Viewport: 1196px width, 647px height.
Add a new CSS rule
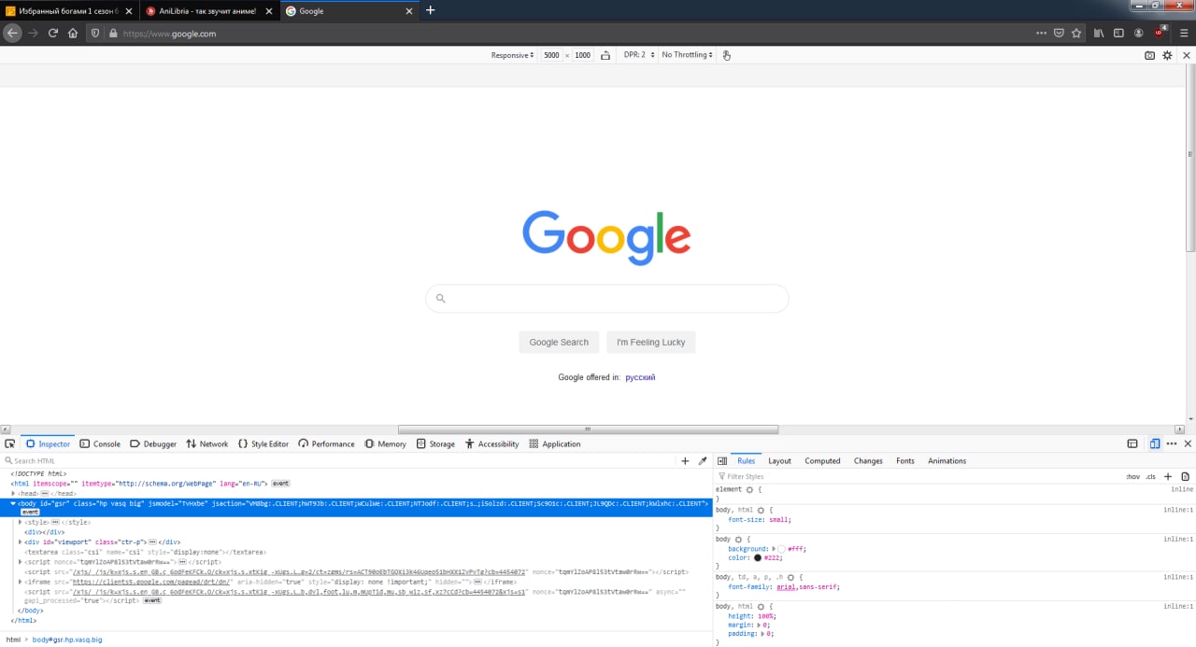click(x=1168, y=476)
